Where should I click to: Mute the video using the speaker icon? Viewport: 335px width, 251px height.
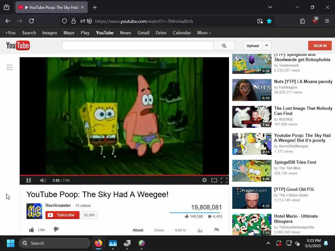43,180
